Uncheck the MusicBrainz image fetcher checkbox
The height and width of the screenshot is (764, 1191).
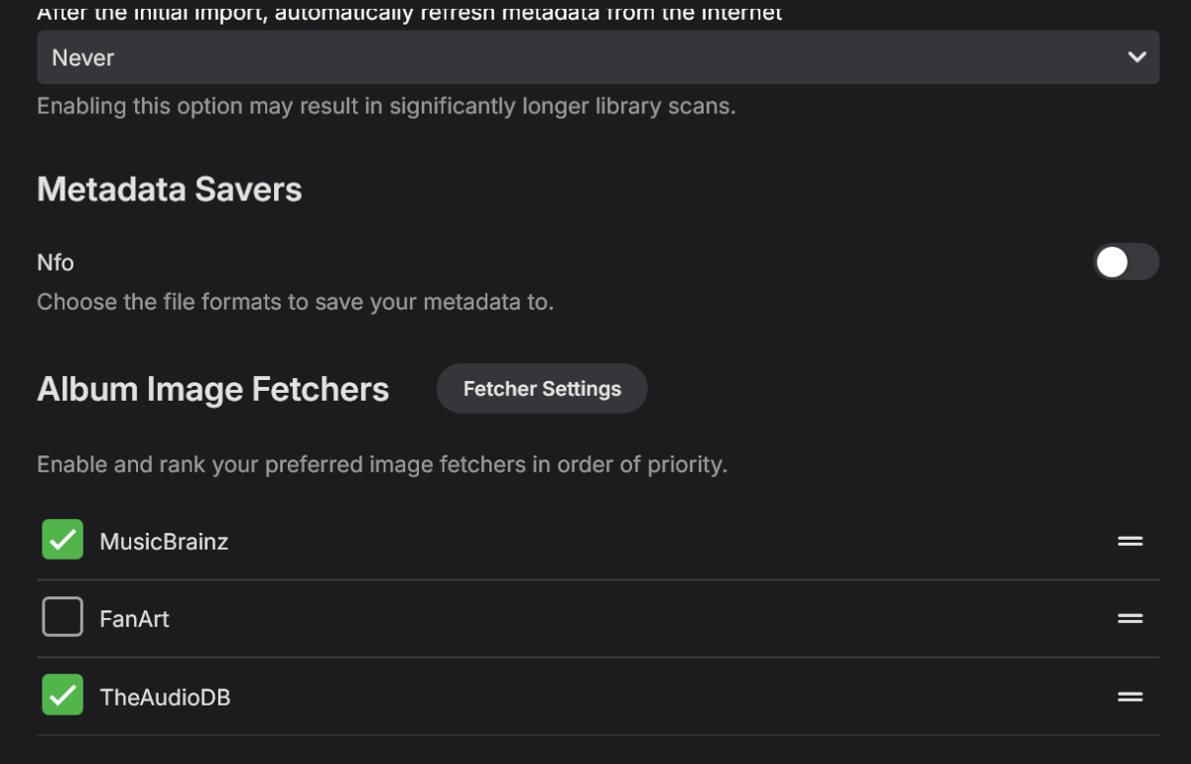click(63, 540)
